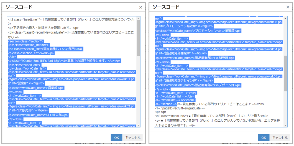294x146 pixels.
Task: Click the <!-- /.workCate_list --></div> line
Action: (x=174, y=96)
